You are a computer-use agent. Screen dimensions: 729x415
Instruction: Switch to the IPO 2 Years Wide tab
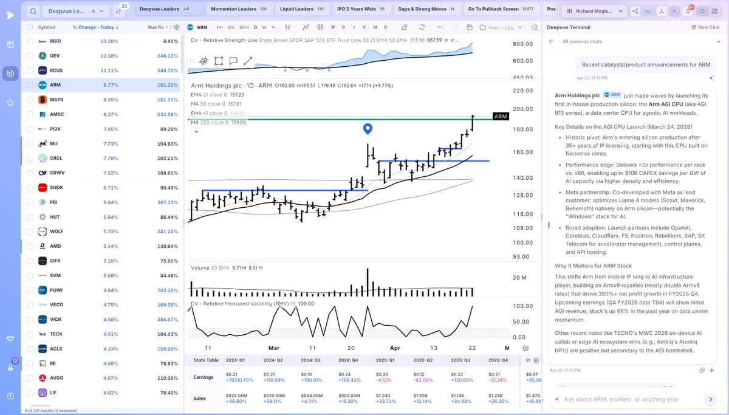point(361,9)
